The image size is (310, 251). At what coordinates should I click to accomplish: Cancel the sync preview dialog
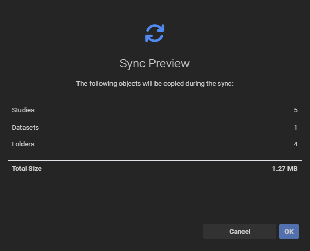[x=240, y=232]
